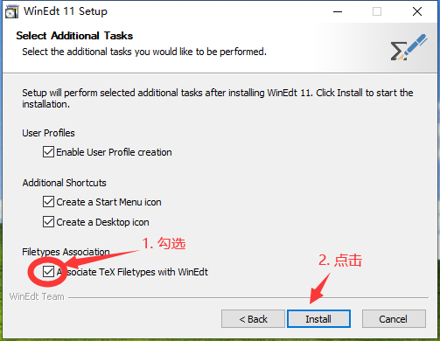
Task: Click the Install button to start installation
Action: [x=318, y=319]
